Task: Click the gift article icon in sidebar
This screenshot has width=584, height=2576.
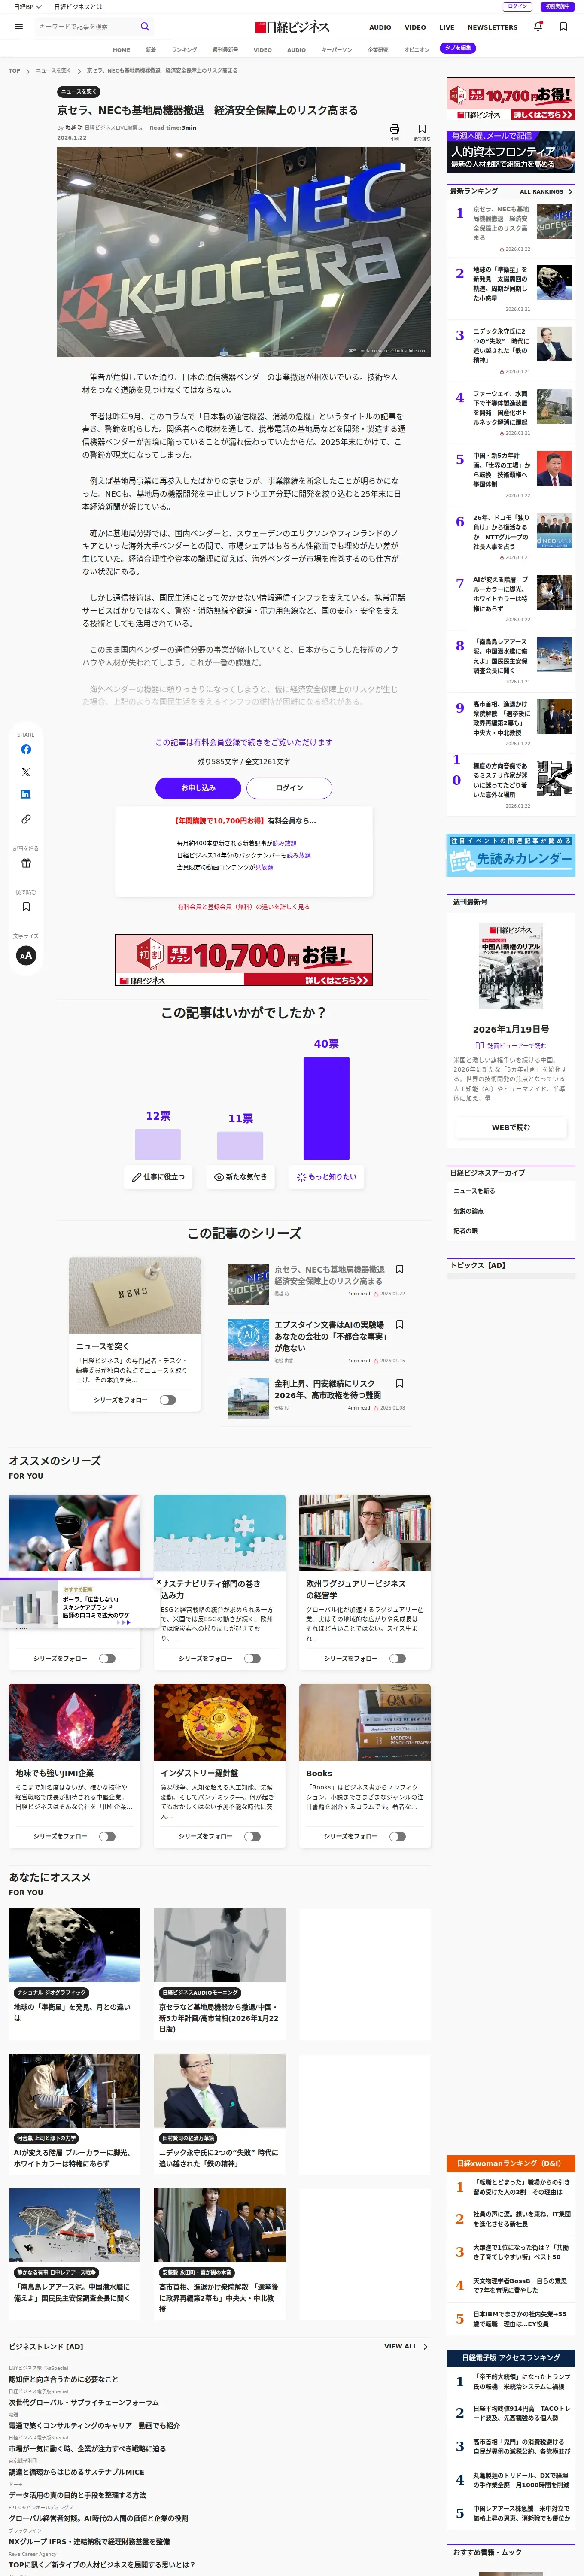Action: point(26,862)
